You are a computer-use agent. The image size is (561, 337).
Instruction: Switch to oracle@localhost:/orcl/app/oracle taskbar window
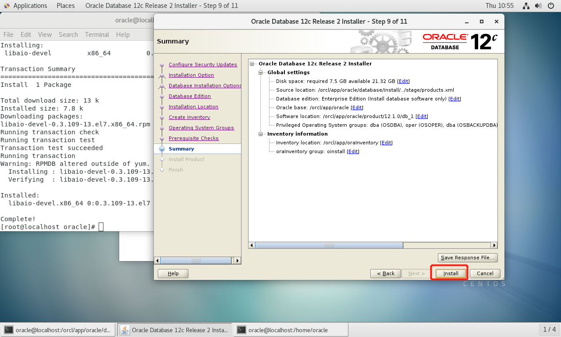[58, 330]
